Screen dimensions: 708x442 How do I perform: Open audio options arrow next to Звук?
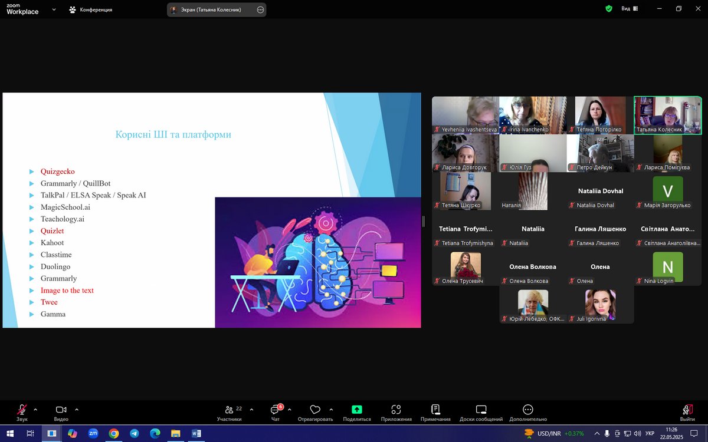pos(35,410)
